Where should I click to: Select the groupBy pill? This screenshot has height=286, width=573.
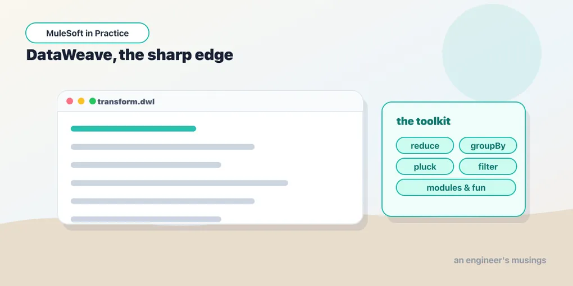click(x=488, y=146)
